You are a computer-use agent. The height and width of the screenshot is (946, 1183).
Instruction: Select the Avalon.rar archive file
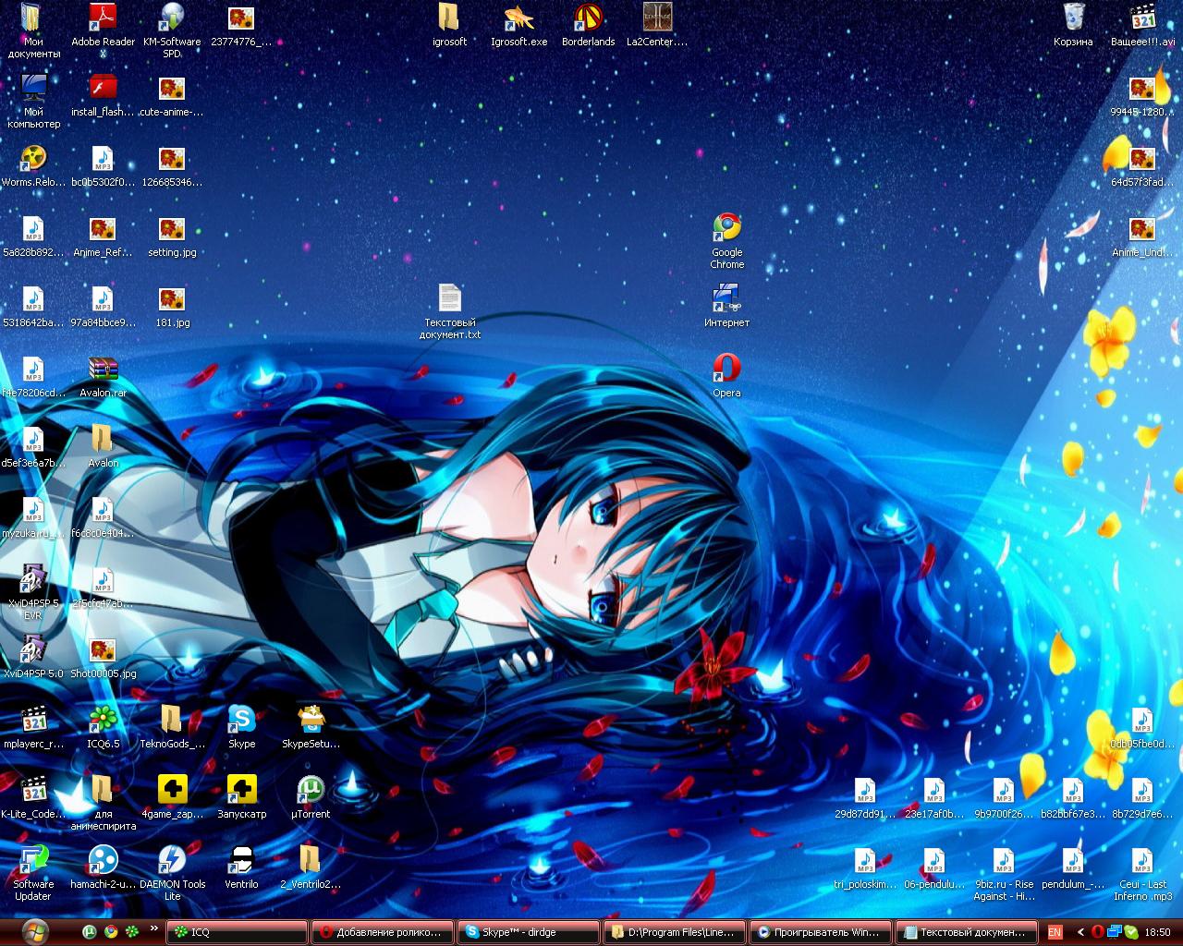pos(103,375)
